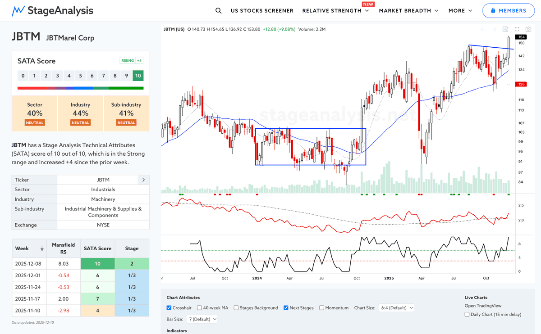Enable Daily Chart (15 min delay) checkbox
Screen dimensions: 541x334
(468, 314)
